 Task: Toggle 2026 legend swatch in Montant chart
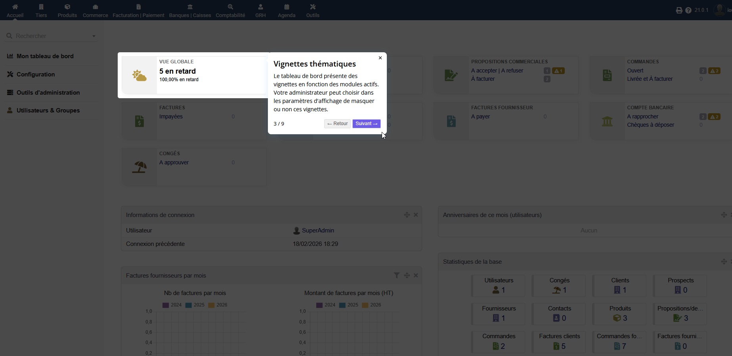coord(365,305)
